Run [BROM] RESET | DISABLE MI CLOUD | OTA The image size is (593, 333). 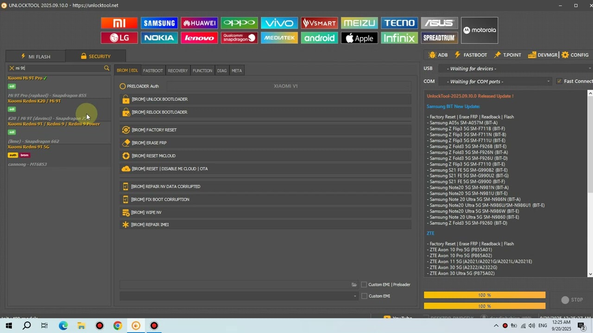[265, 169]
